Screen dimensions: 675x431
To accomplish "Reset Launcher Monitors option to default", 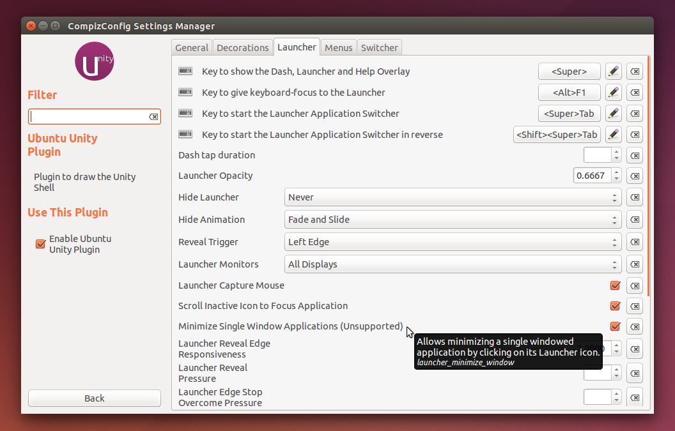I will click(635, 264).
